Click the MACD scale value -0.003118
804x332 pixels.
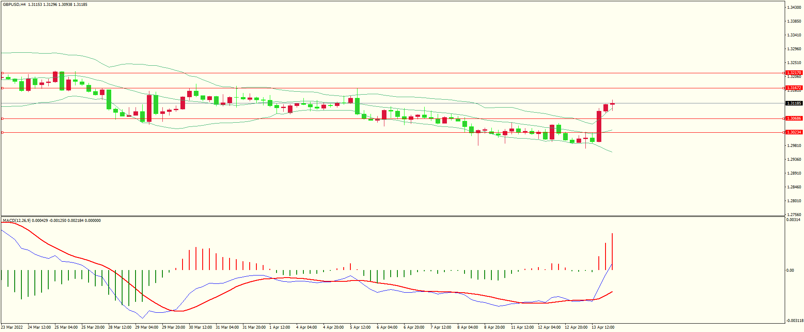pos(794,321)
